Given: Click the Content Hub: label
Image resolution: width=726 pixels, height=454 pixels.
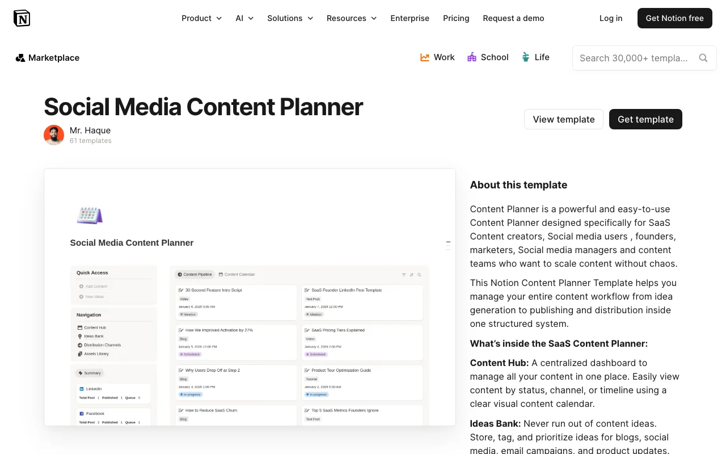Looking at the screenshot, I should tap(499, 363).
